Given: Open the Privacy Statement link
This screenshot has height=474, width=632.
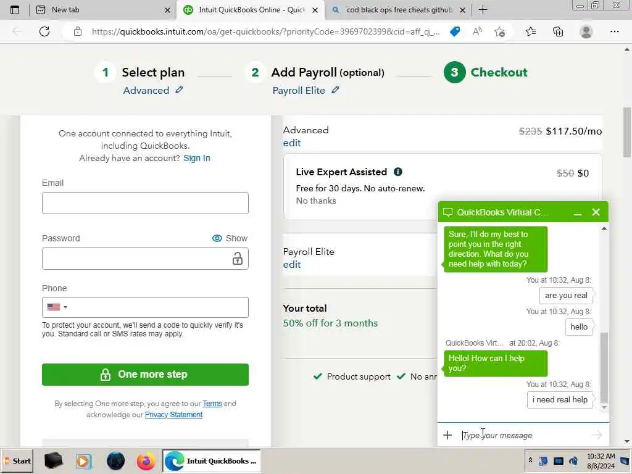Looking at the screenshot, I should click(x=173, y=414).
